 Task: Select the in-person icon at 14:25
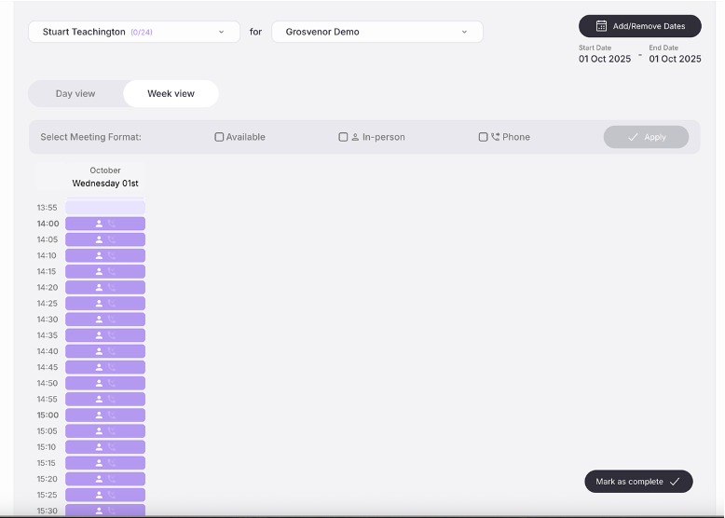99,303
